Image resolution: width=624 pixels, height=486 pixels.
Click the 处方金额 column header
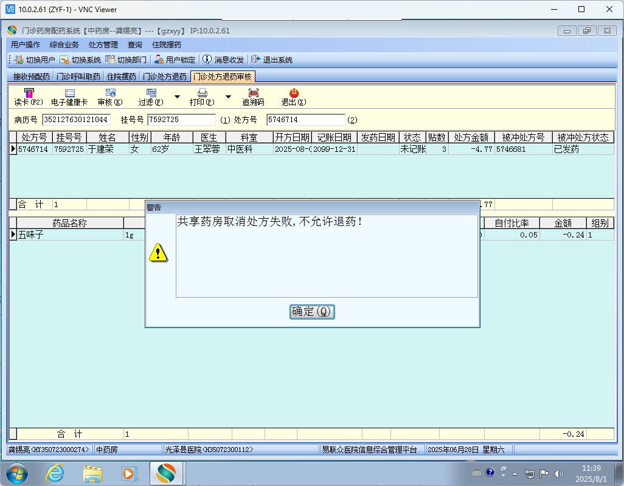[x=471, y=137]
